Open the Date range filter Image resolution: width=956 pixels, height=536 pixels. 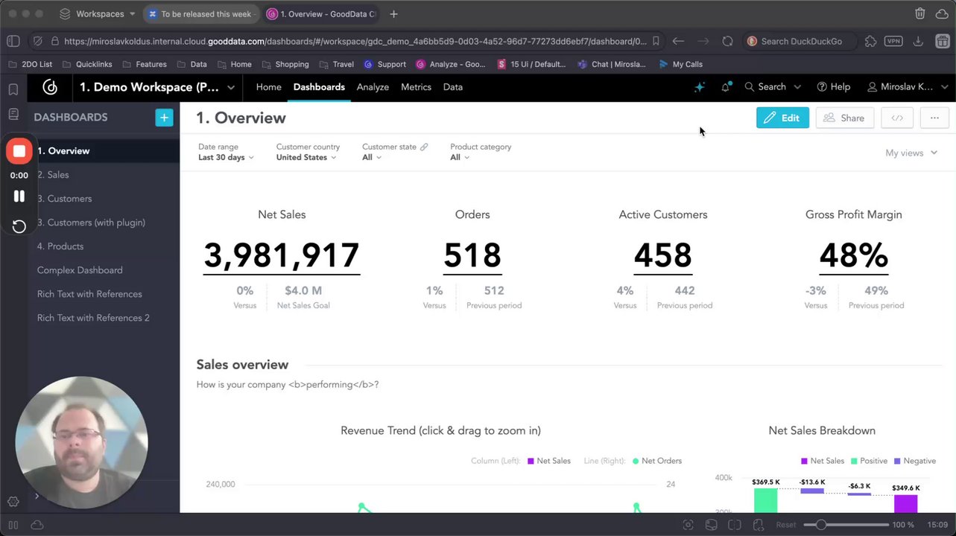(x=226, y=152)
